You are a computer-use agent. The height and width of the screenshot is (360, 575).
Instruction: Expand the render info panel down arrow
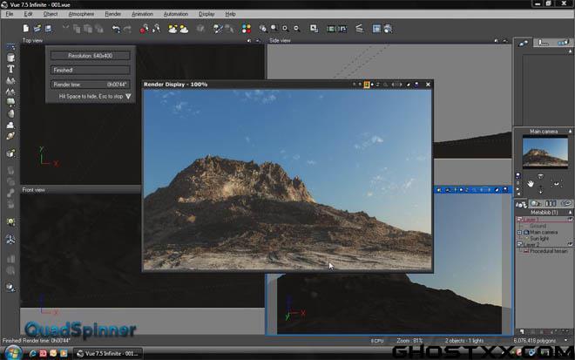[128, 97]
